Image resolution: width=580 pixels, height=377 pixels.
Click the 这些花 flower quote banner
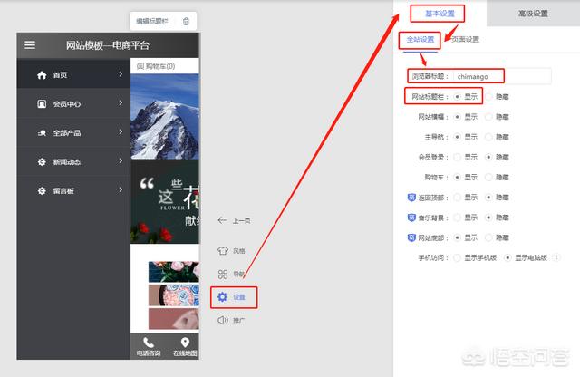tap(165, 201)
